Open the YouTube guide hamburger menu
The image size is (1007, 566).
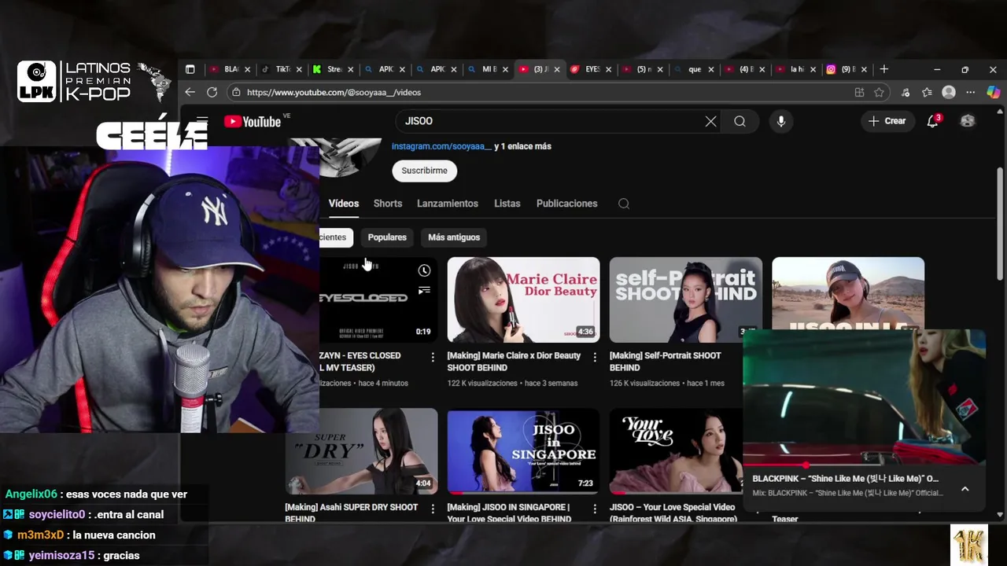(202, 121)
